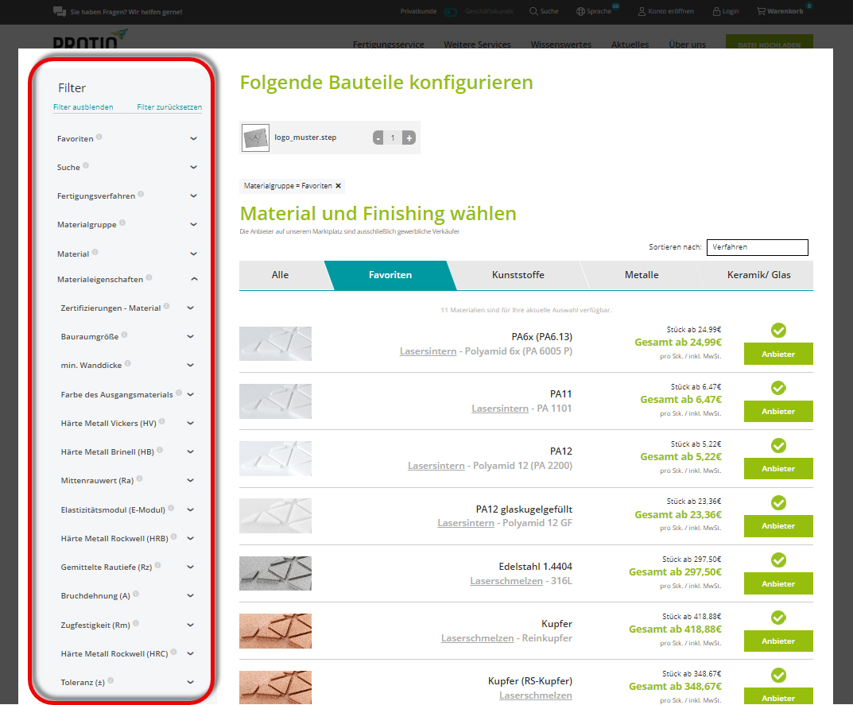853x705 pixels.
Task: Expand the Toleranz (±) filter
Action: [x=191, y=682]
